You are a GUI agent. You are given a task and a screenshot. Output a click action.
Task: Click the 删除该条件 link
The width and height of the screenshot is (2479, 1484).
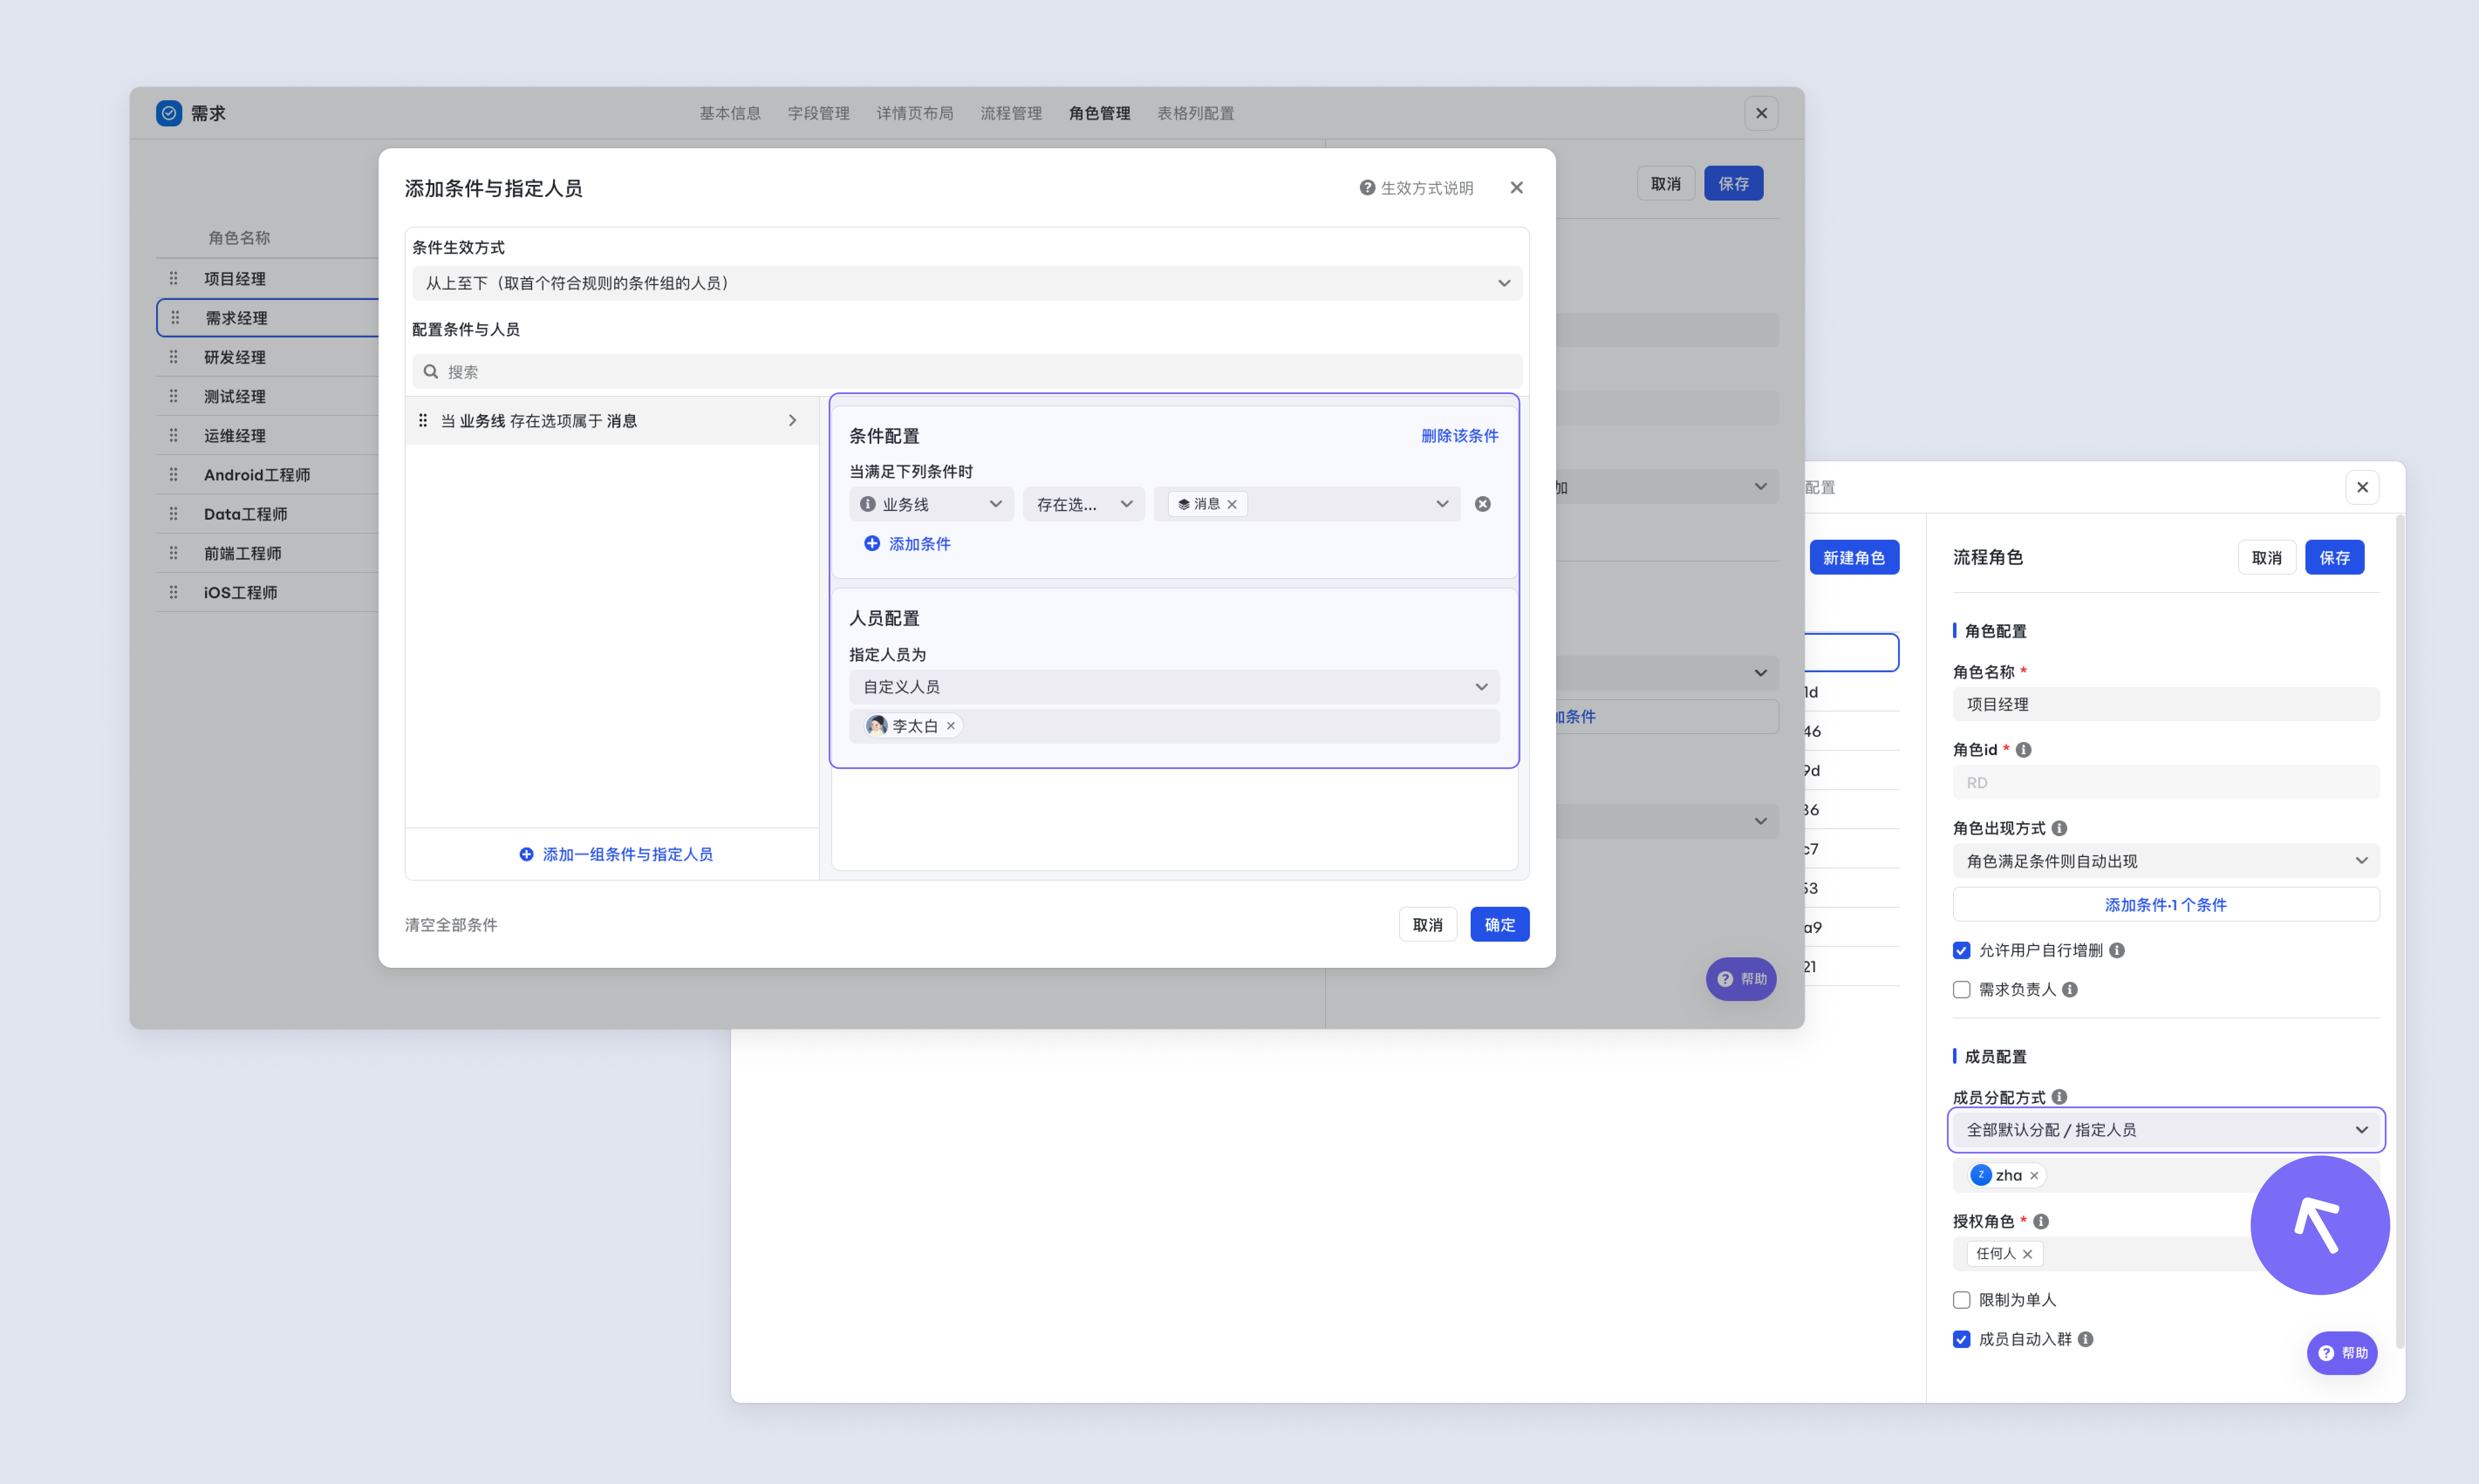[x=1460, y=436]
